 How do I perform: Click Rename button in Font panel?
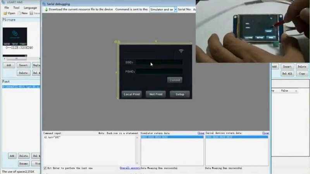[24, 164]
